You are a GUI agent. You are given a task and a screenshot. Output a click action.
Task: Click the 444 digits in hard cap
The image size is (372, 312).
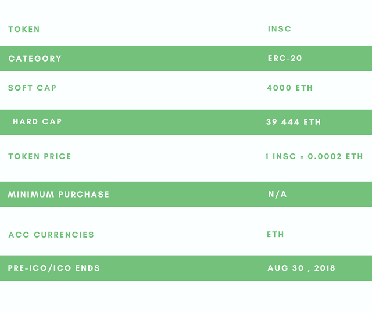290,122
